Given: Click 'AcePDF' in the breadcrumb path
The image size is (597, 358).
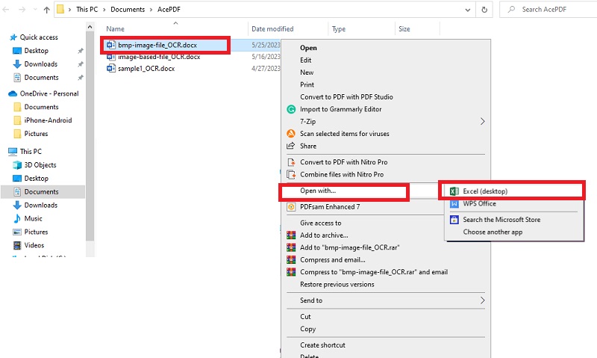Looking at the screenshot, I should click(x=169, y=10).
